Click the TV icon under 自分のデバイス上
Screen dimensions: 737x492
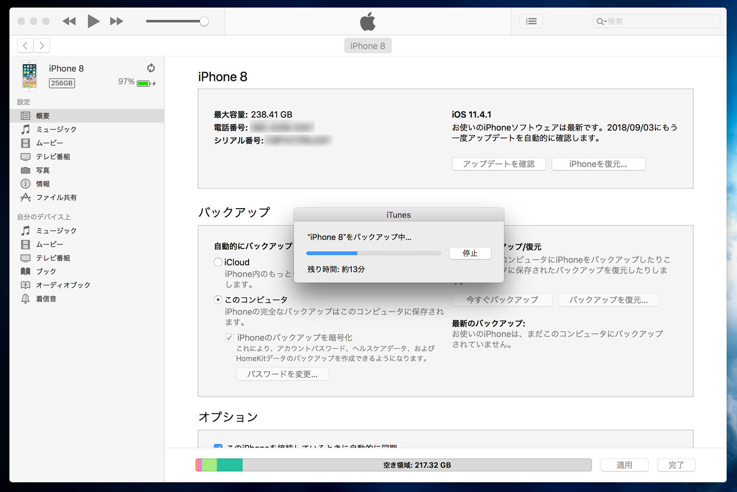[x=26, y=258]
